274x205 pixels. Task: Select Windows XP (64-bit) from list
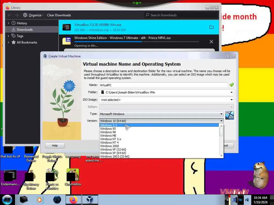pyautogui.click(x=159, y=153)
